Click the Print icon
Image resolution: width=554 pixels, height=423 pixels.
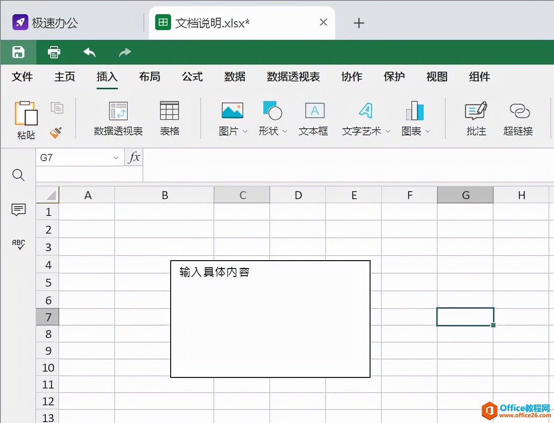(x=53, y=52)
